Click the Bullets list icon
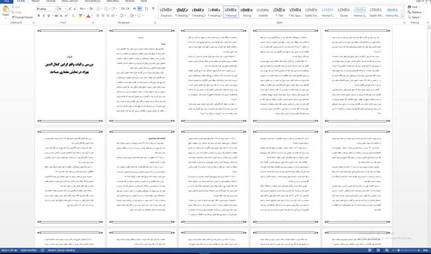The height and width of the screenshot is (254, 431). tap(99, 9)
